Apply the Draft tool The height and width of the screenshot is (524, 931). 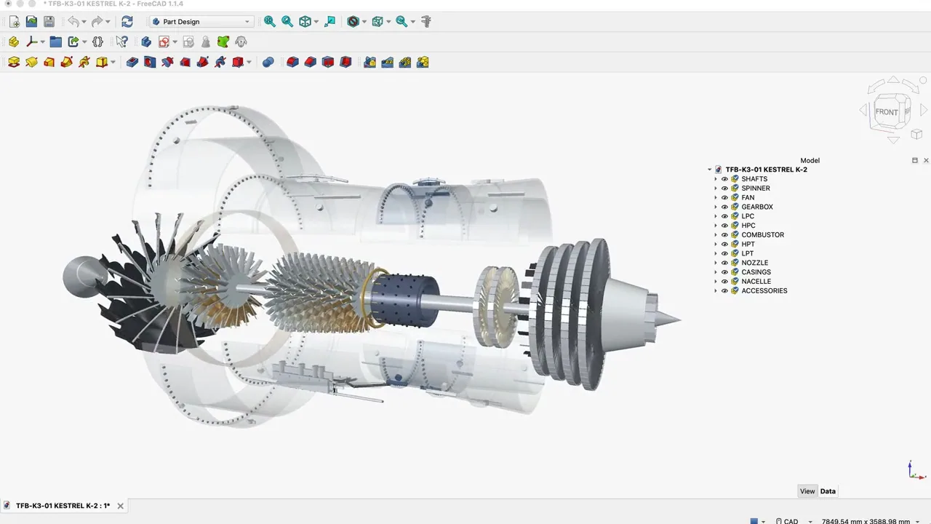point(328,63)
